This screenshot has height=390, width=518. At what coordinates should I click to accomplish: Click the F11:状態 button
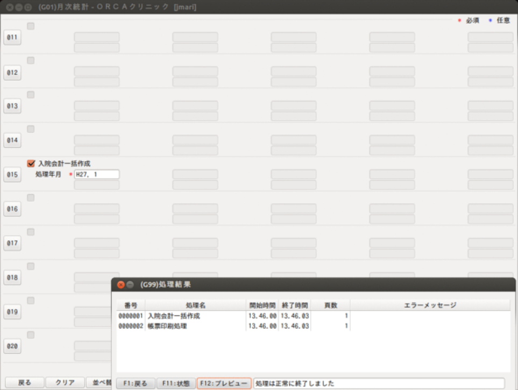click(x=176, y=383)
